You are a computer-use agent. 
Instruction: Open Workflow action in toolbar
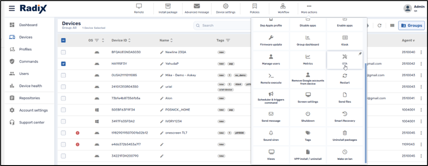283,9
